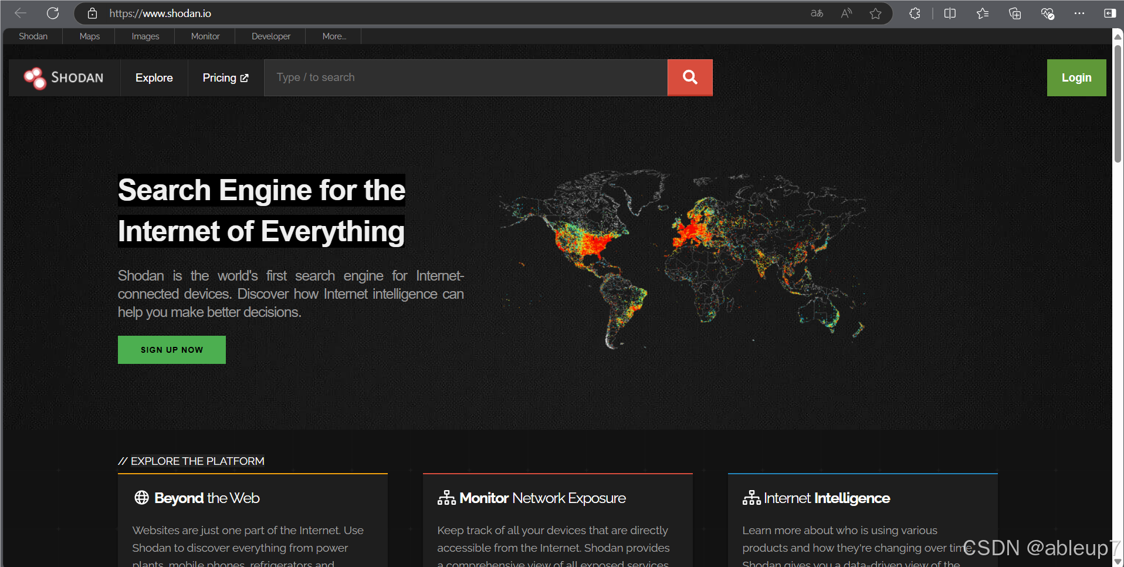This screenshot has height=567, width=1124.
Task: Open the Explore navigation item
Action: [x=154, y=77]
